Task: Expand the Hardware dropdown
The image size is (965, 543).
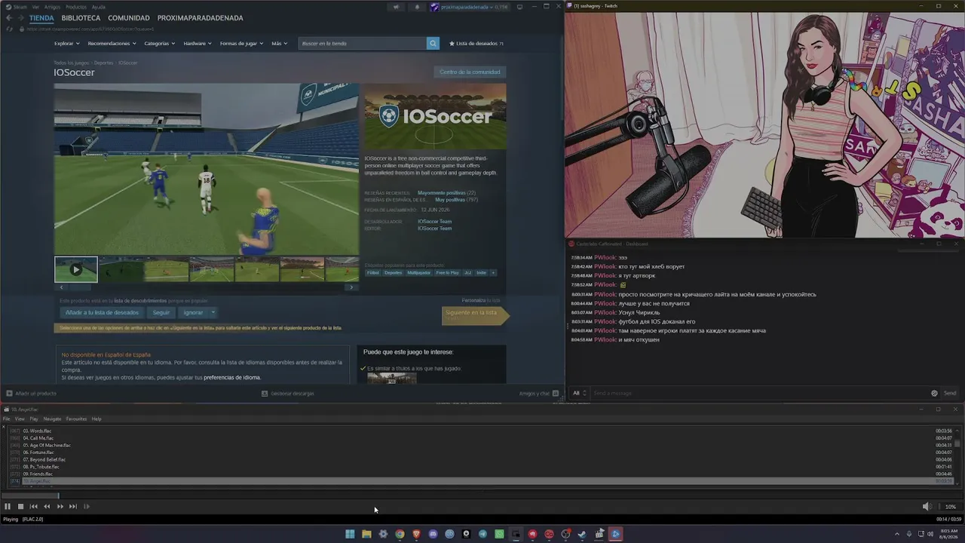Action: point(198,44)
